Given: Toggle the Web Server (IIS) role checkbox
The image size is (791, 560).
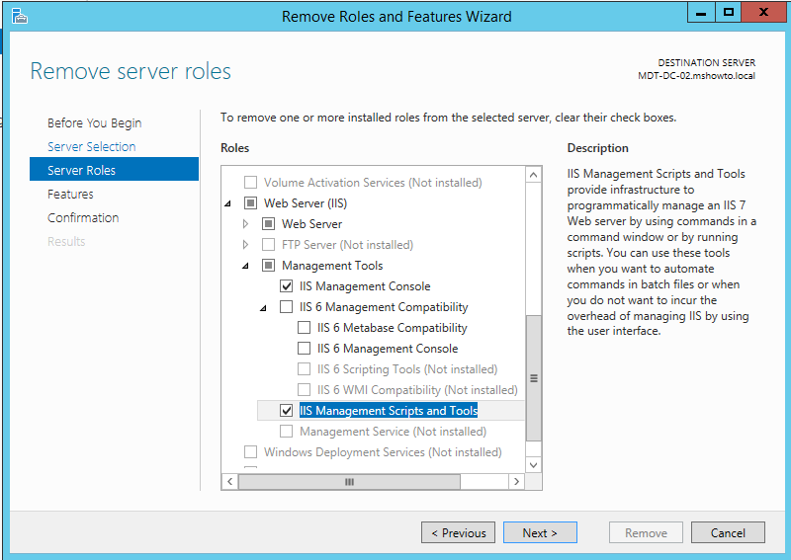Looking at the screenshot, I should tap(250, 203).
